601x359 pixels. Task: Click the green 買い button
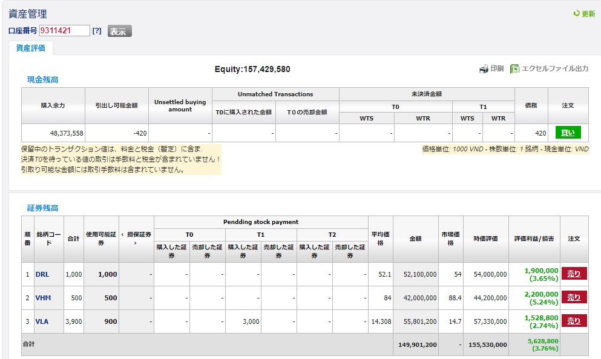[568, 133]
